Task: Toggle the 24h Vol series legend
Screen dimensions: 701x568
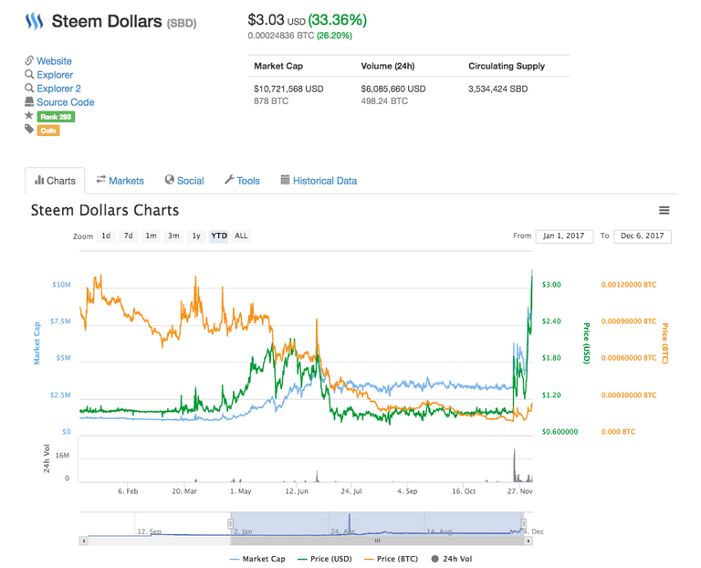Action: click(x=452, y=559)
